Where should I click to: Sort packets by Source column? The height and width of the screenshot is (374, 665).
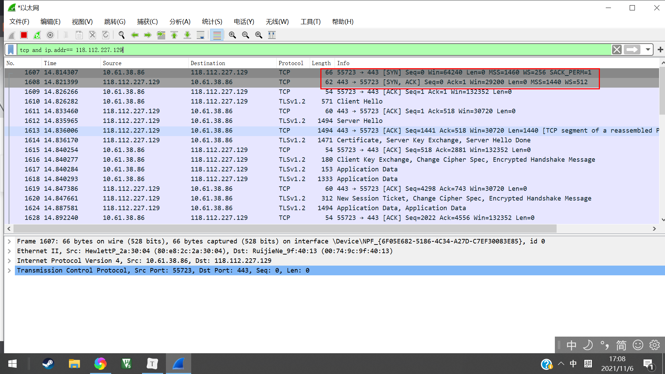point(144,63)
